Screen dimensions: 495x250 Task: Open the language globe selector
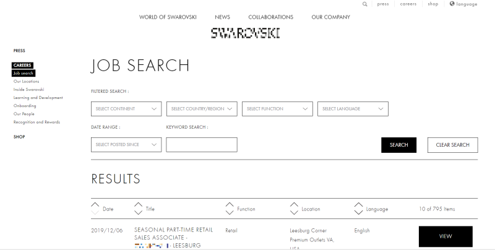coord(463,4)
